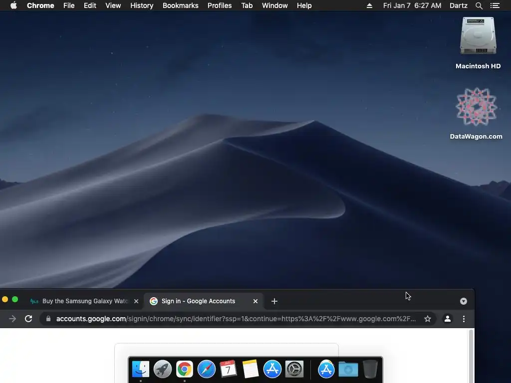511x383 pixels.
Task: Close the Sign in - Google Accounts tab
Action: coord(255,301)
